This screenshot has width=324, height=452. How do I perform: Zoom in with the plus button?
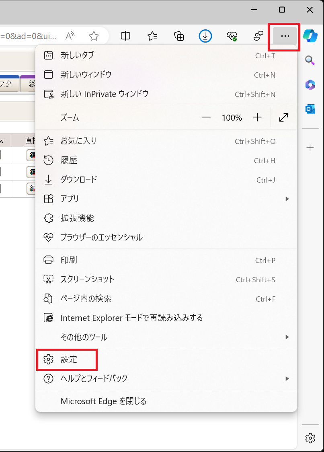tap(257, 117)
